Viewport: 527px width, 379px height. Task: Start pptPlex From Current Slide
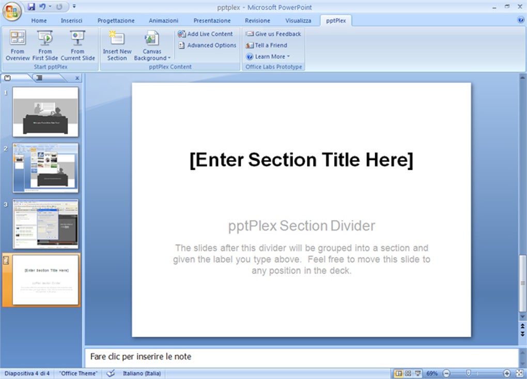(78, 45)
